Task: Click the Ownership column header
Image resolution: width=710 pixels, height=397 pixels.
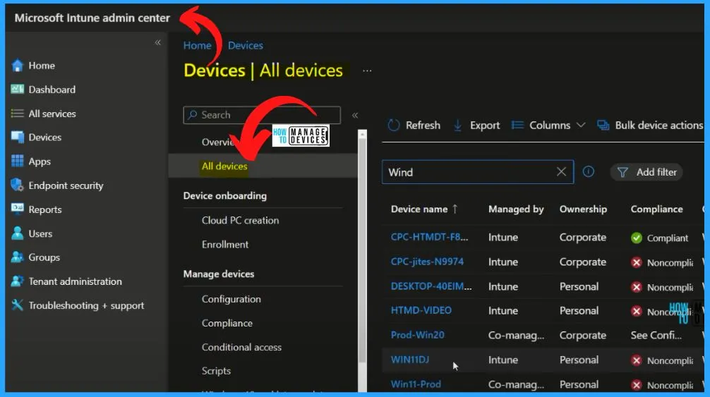Action: (583, 209)
